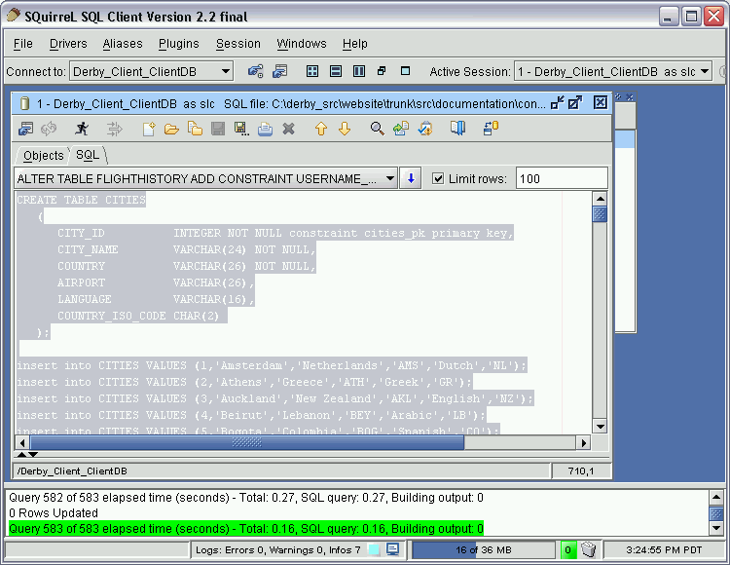Run the SQL with the running man icon
Image resolution: width=730 pixels, height=565 pixels.
pyautogui.click(x=83, y=129)
